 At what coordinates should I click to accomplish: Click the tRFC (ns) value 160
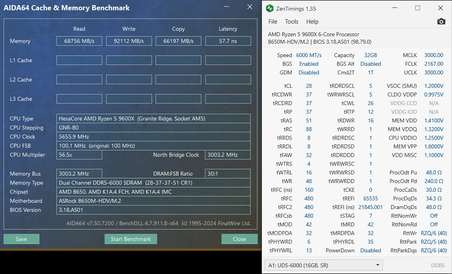pyautogui.click(x=309, y=190)
